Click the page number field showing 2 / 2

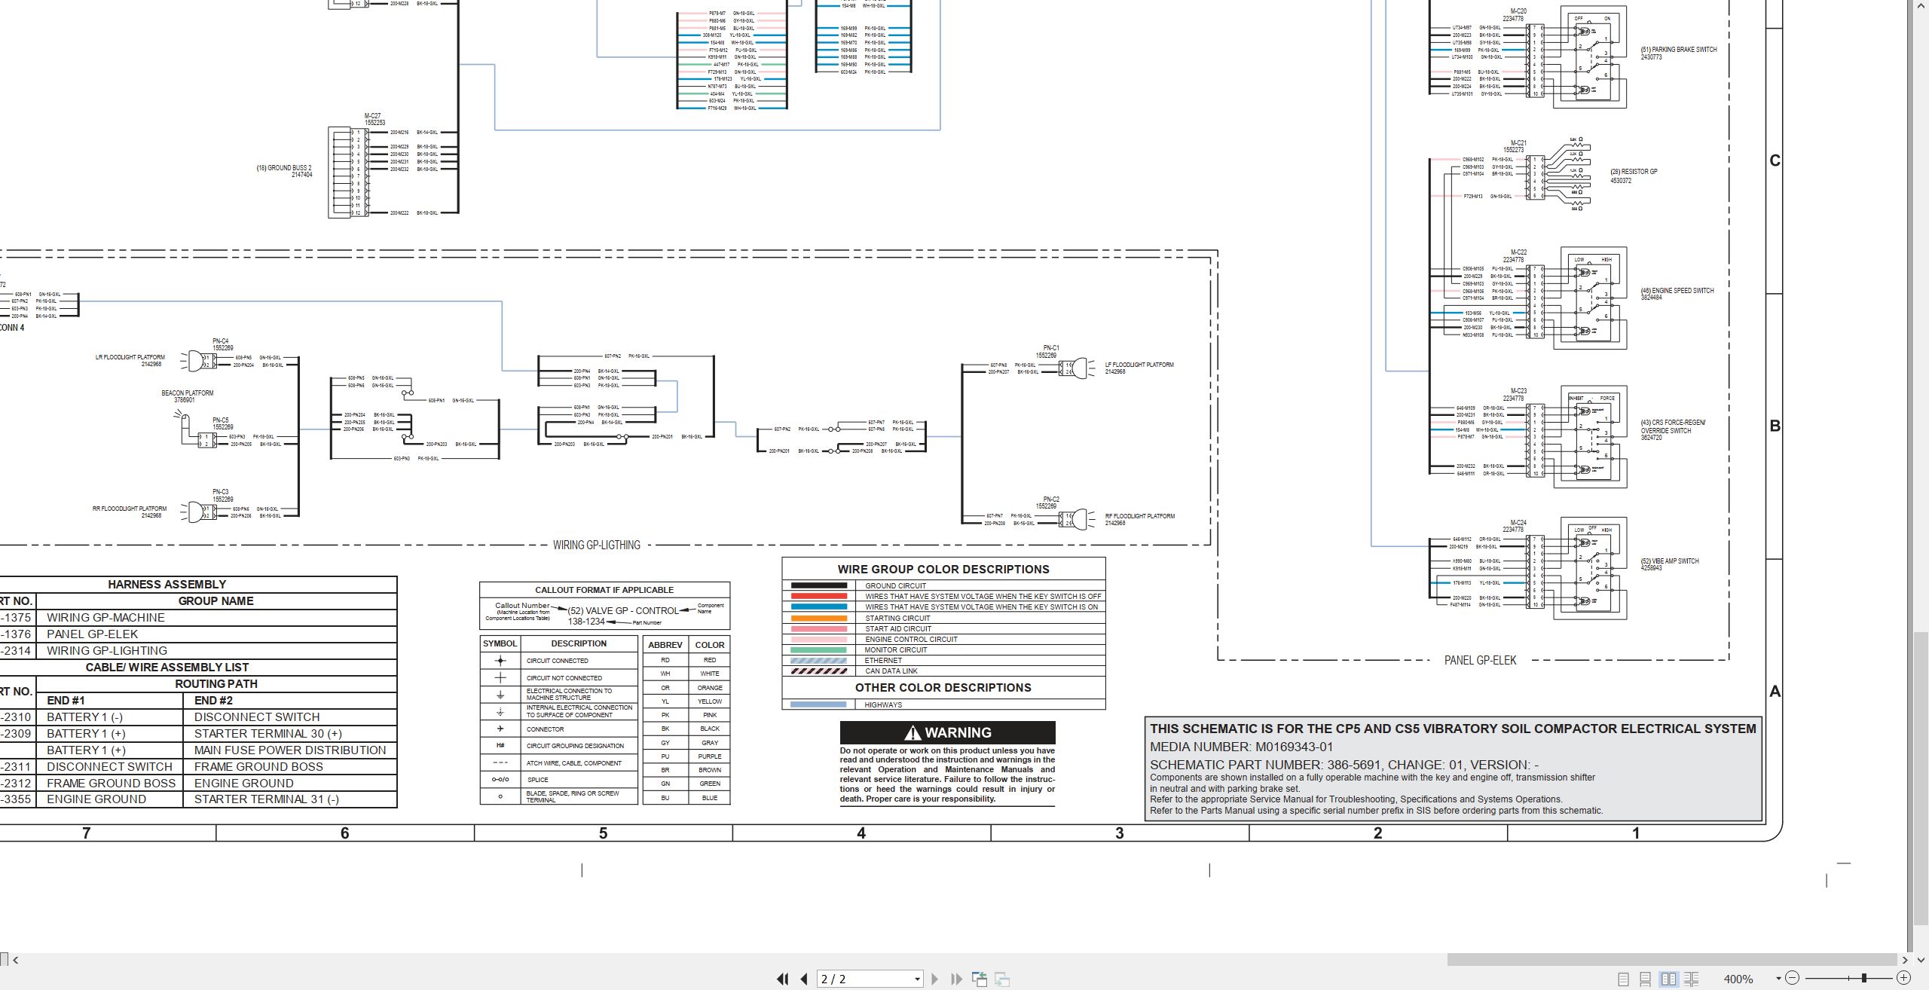pos(863,979)
